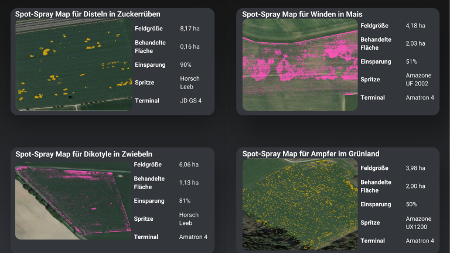Click the 2,03 ha treated area value
Image resolution: width=450 pixels, height=253 pixels.
point(415,43)
